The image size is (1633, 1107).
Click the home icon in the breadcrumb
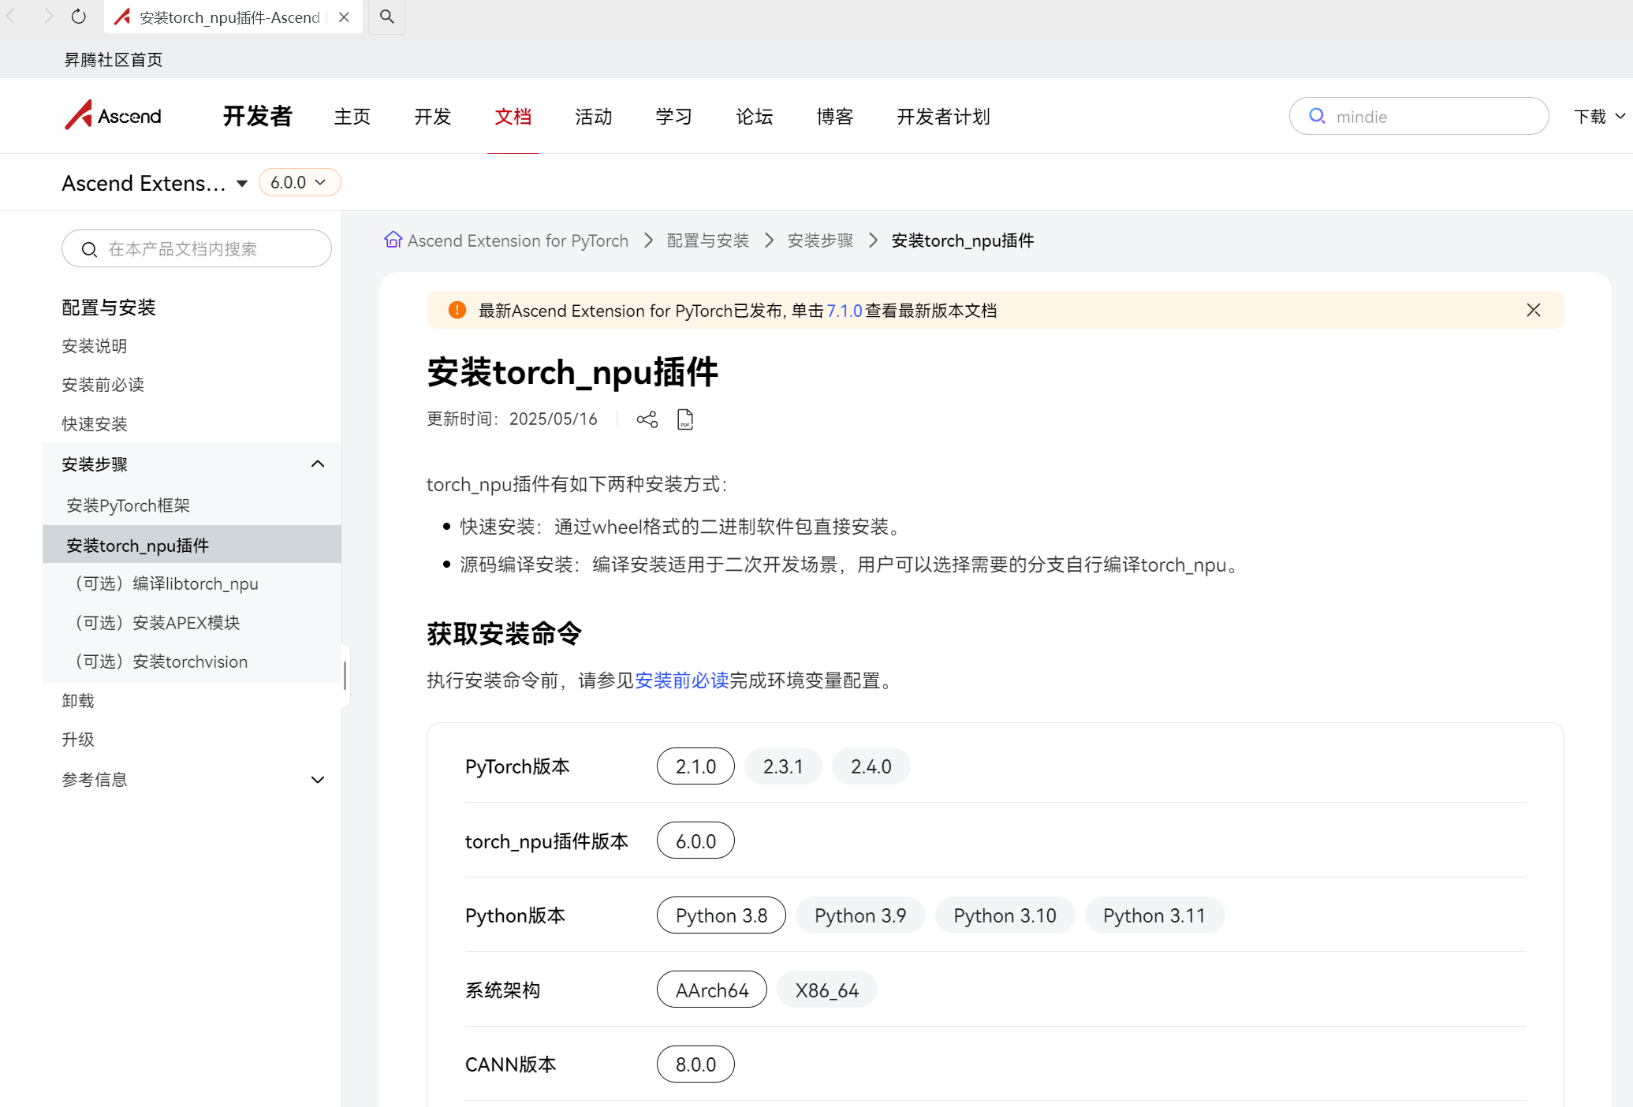click(393, 240)
